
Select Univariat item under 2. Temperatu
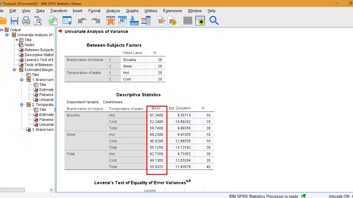46,125
